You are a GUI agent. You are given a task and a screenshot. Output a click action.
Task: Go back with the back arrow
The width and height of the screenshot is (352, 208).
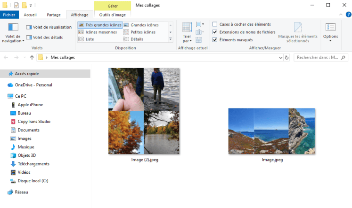6,57
